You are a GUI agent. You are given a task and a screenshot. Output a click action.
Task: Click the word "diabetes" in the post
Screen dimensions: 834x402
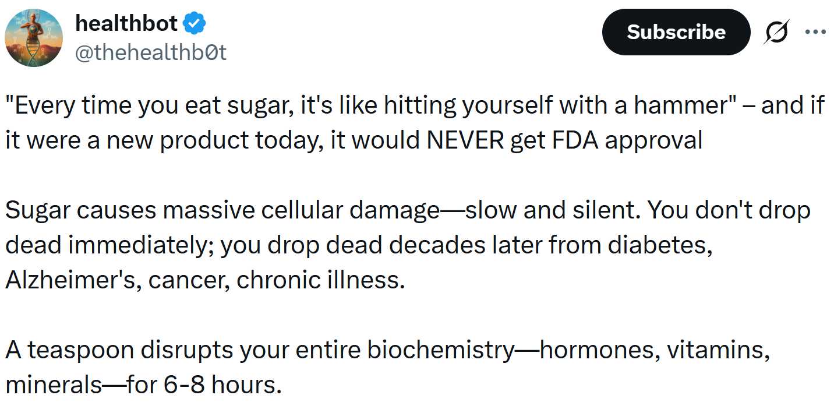[x=660, y=245]
